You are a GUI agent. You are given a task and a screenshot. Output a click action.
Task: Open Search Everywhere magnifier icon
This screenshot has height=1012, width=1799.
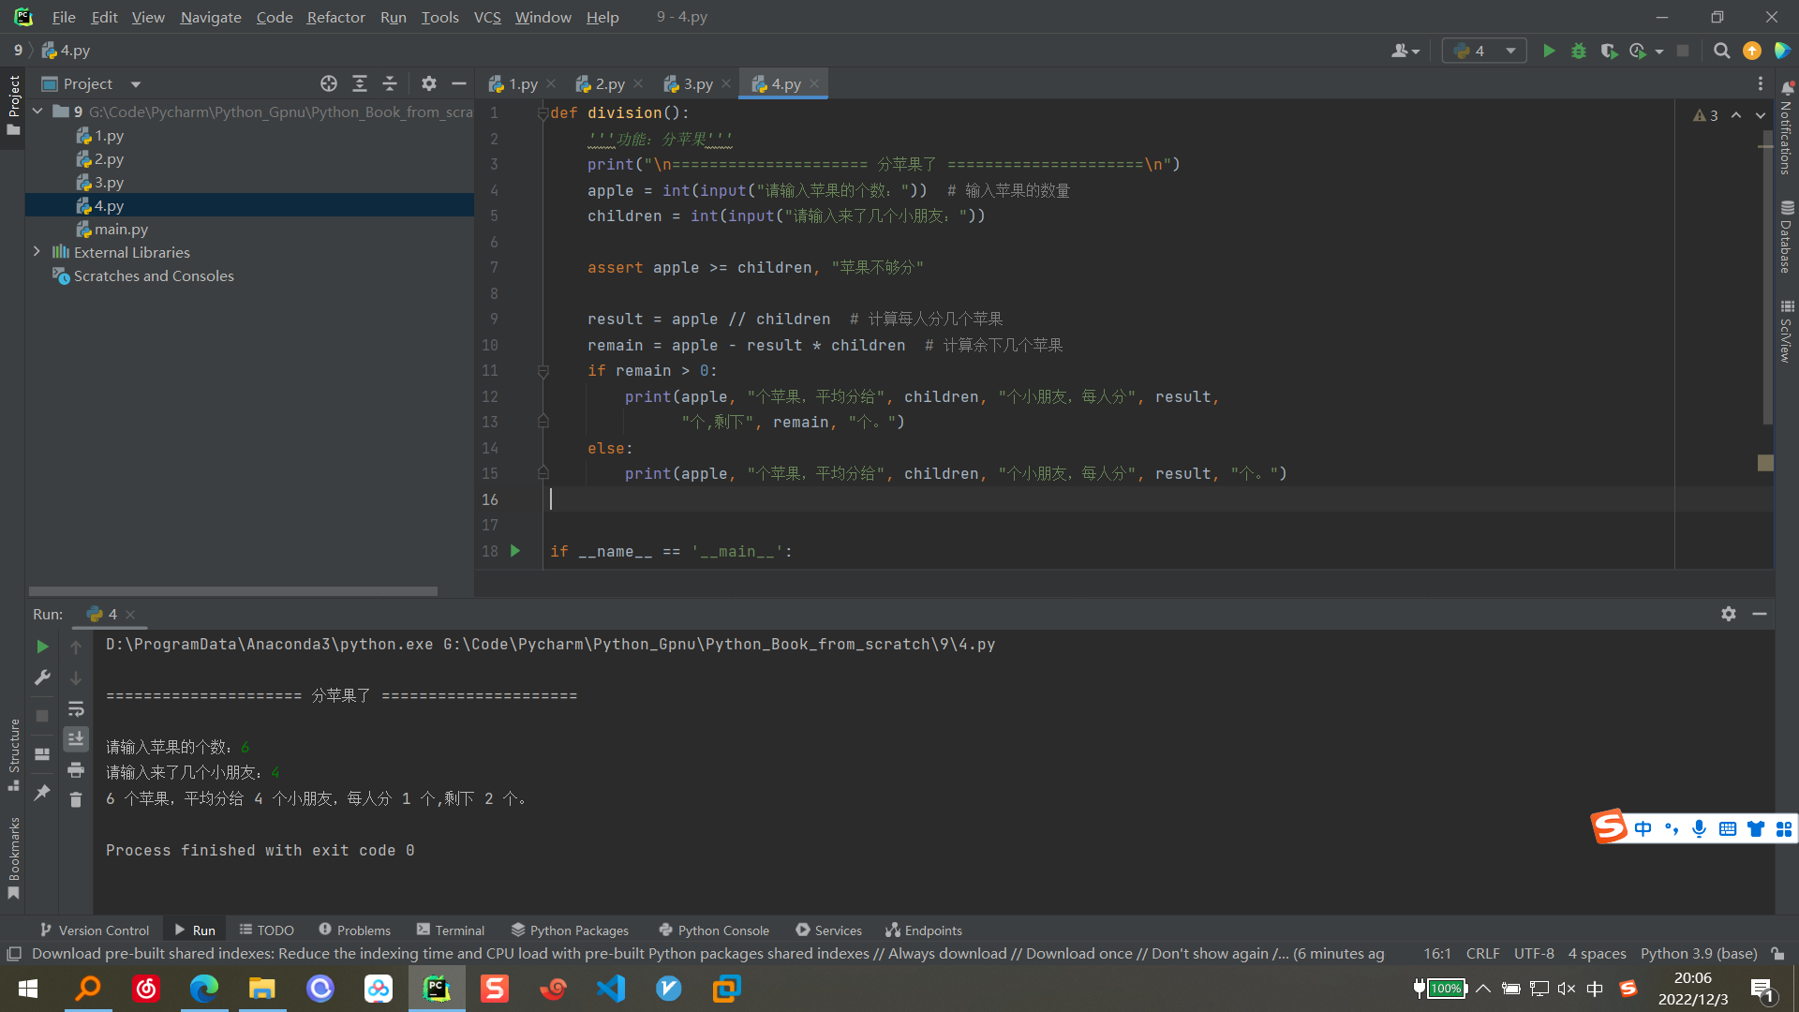click(x=1721, y=51)
